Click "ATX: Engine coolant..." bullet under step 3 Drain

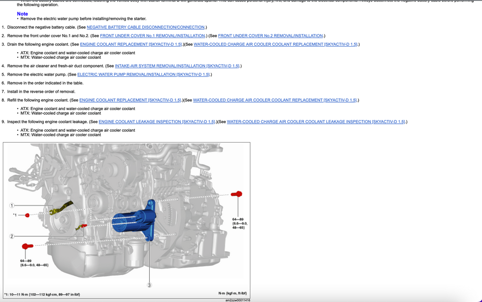[78, 53]
